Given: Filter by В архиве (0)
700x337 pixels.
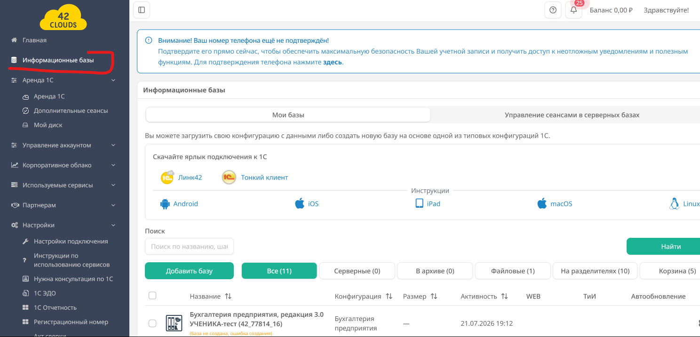Looking at the screenshot, I should pyautogui.click(x=435, y=271).
